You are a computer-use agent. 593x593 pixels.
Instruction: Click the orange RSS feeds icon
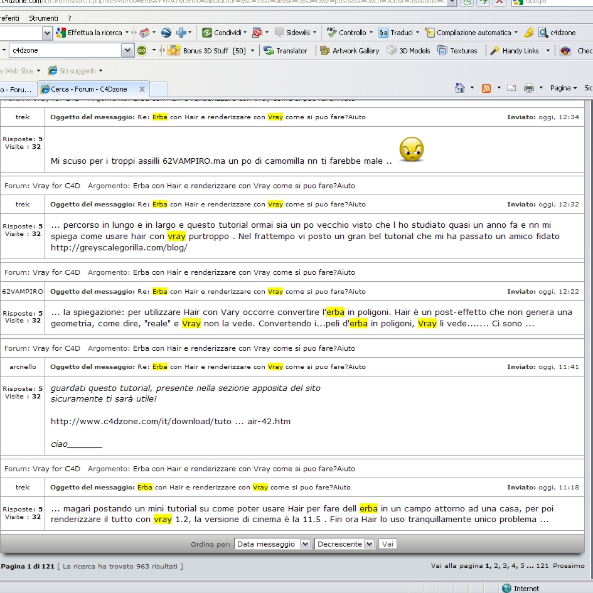coord(486,88)
